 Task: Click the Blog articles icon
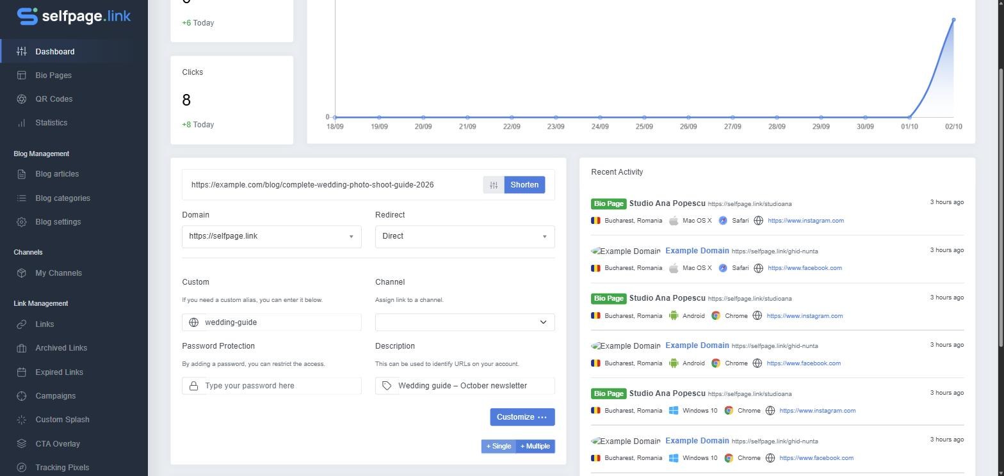(22, 174)
